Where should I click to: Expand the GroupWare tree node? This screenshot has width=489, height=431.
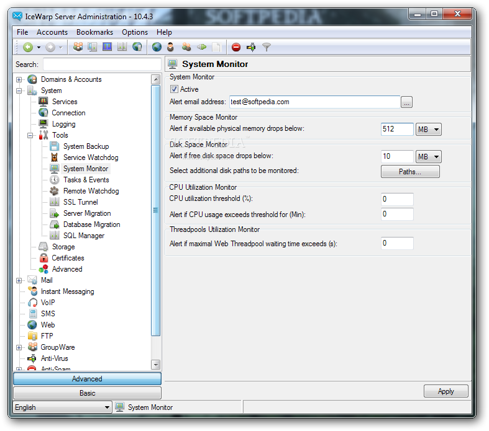point(19,347)
